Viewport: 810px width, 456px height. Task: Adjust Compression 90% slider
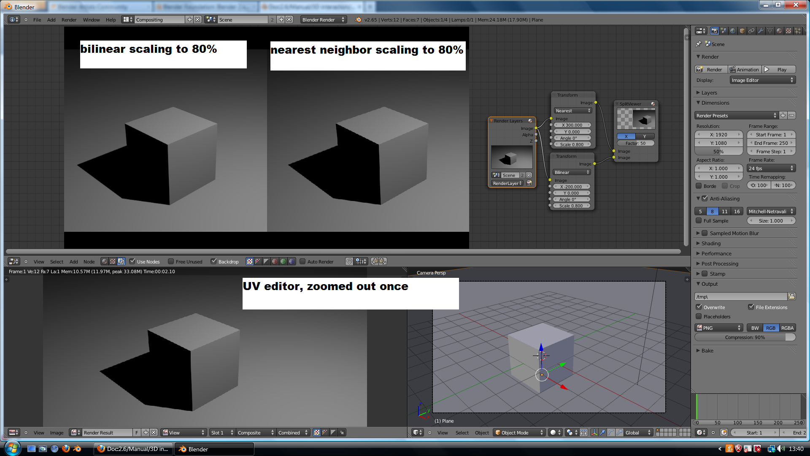tap(745, 337)
